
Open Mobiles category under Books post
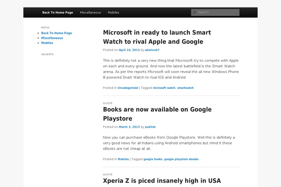[x=123, y=159]
